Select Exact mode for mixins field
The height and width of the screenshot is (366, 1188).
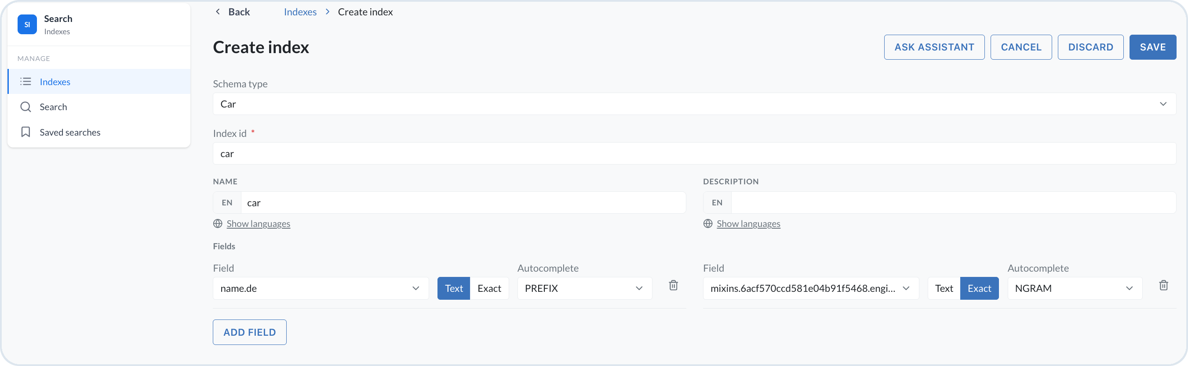(979, 288)
